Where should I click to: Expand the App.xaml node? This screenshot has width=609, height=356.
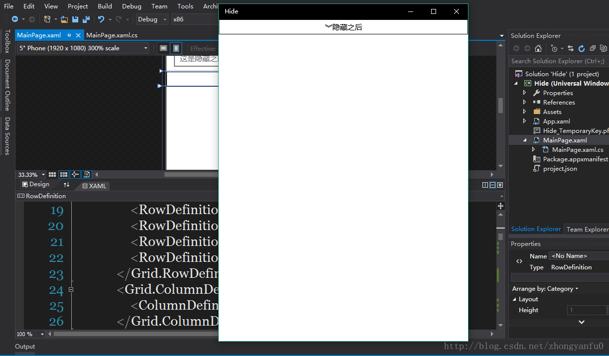click(524, 121)
